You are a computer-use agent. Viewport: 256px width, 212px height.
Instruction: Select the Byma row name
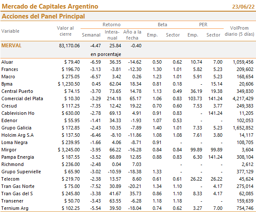click(7, 84)
